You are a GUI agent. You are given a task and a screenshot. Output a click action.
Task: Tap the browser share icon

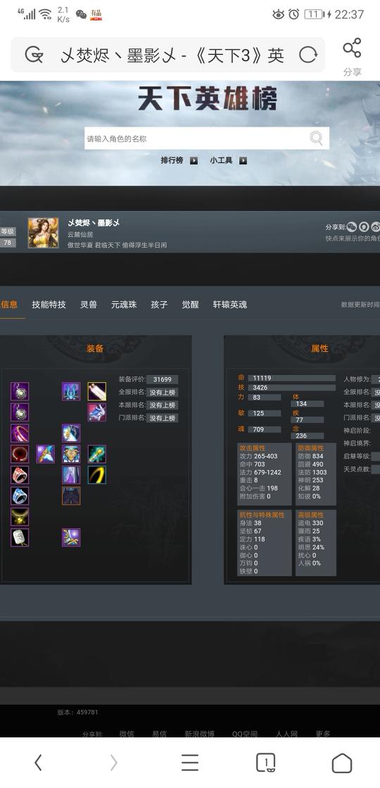pos(352,49)
